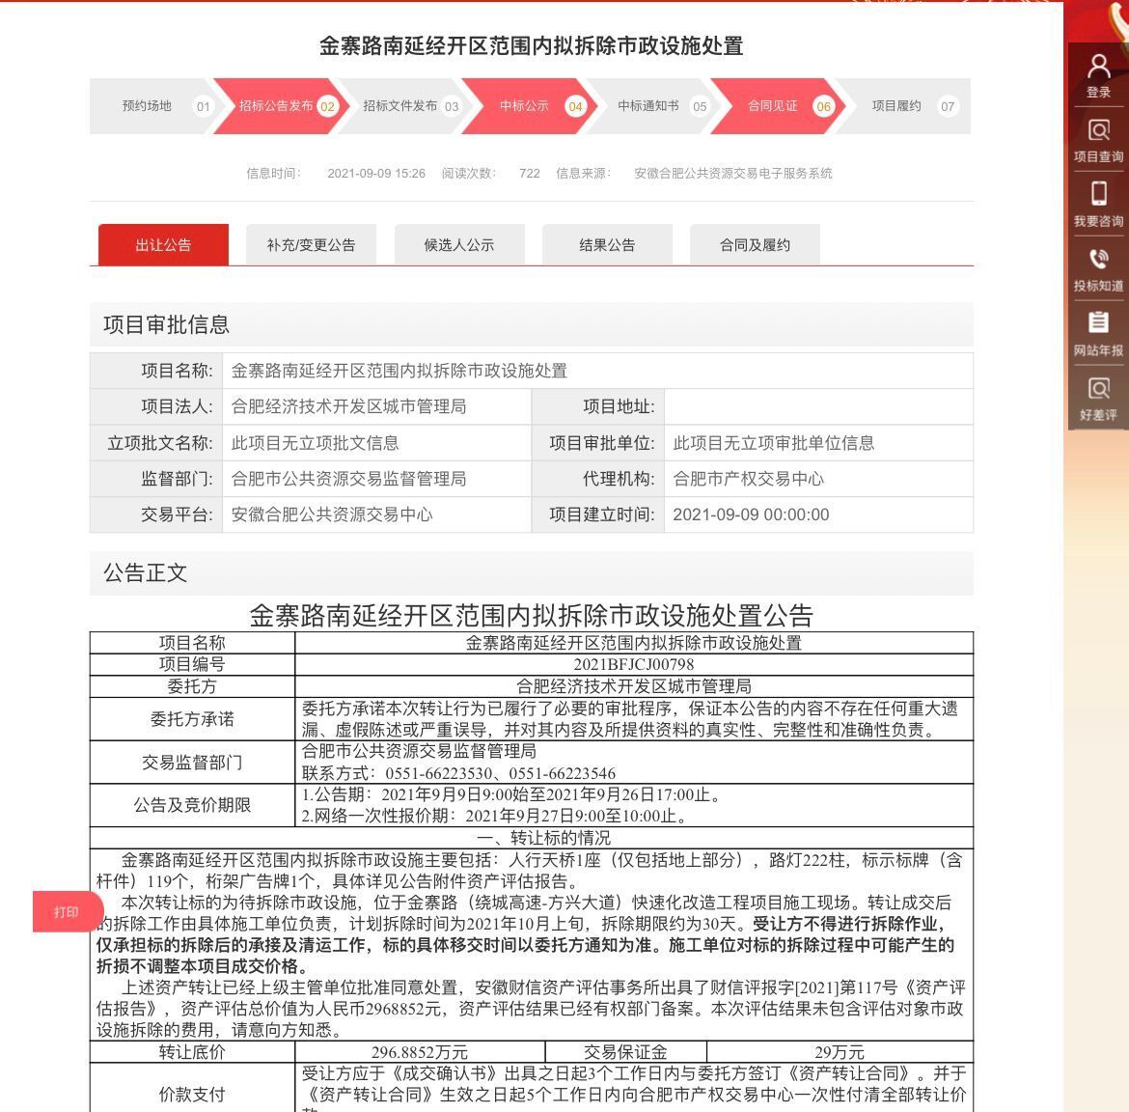This screenshot has height=1112, width=1129.
Task: Click 合肥市产权交易中心 agency cell
Action: [x=748, y=479]
